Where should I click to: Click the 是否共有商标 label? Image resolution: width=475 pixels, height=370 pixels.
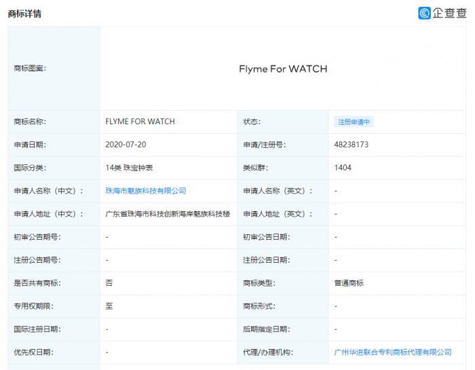click(x=37, y=283)
